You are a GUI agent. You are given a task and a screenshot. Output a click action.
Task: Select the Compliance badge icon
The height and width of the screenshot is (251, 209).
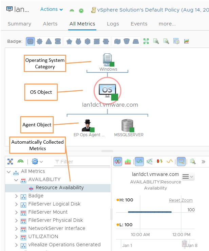click(x=106, y=41)
